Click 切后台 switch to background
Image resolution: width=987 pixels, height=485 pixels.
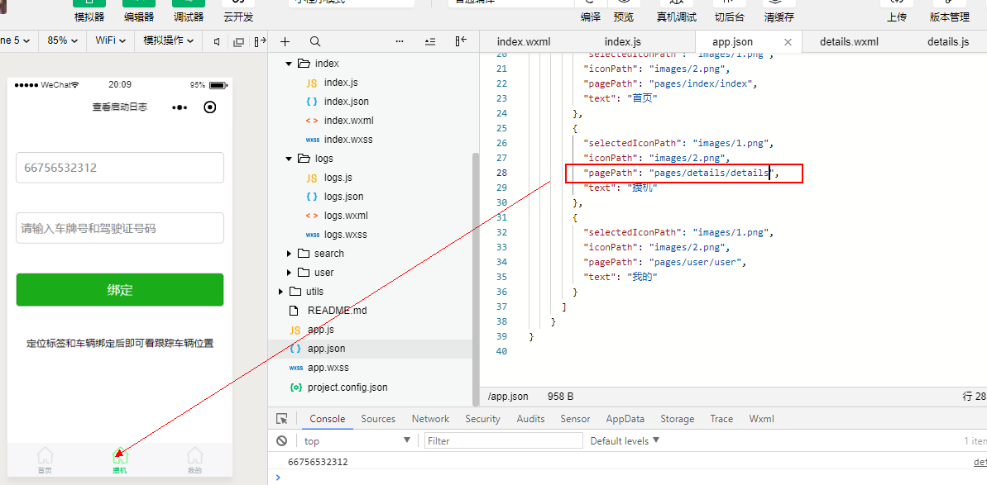pyautogui.click(x=730, y=12)
